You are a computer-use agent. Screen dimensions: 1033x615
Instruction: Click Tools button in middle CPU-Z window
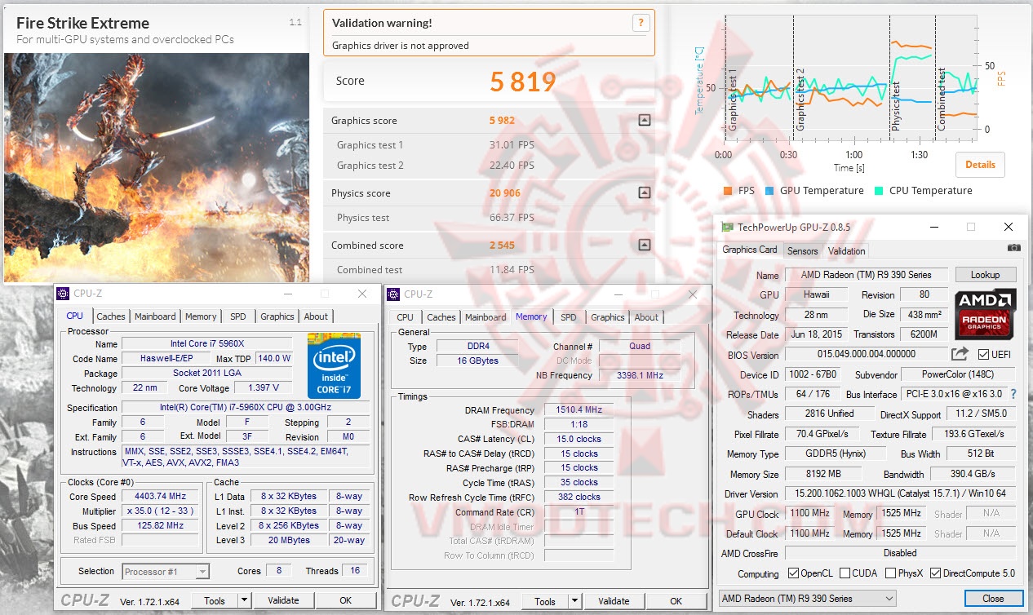point(545,601)
